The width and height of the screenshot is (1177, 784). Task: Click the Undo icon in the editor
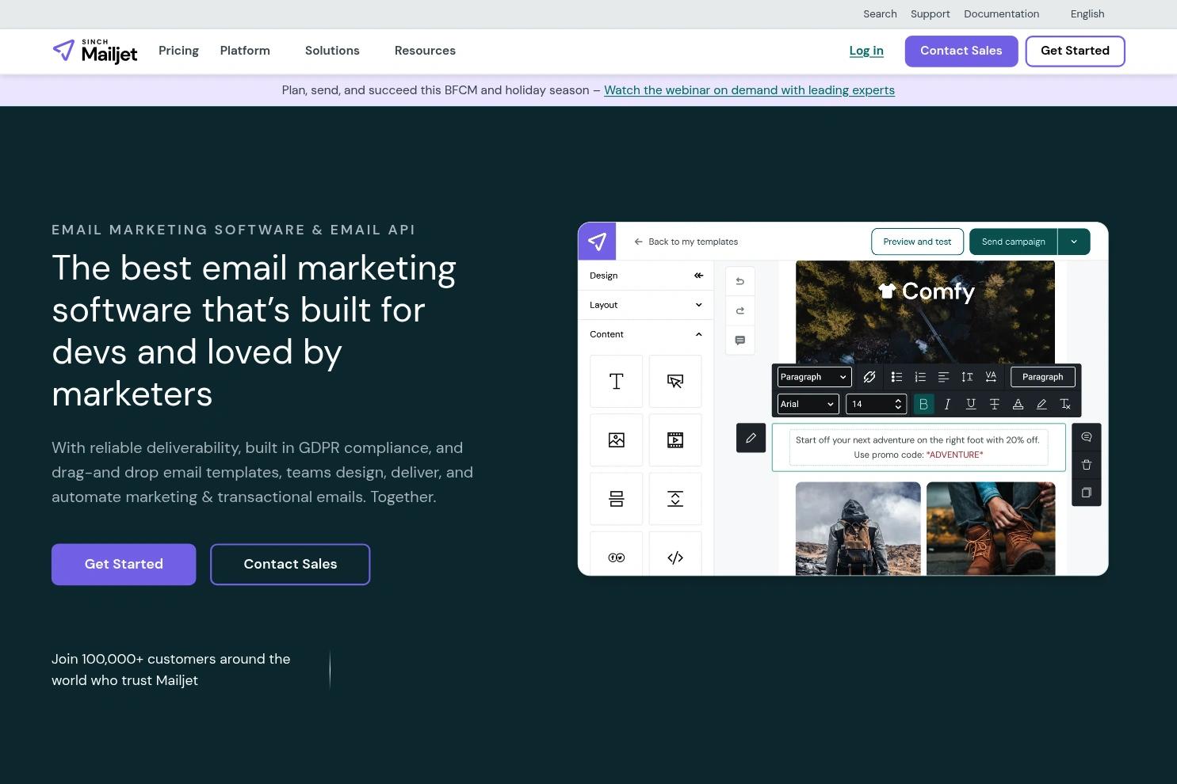point(739,280)
